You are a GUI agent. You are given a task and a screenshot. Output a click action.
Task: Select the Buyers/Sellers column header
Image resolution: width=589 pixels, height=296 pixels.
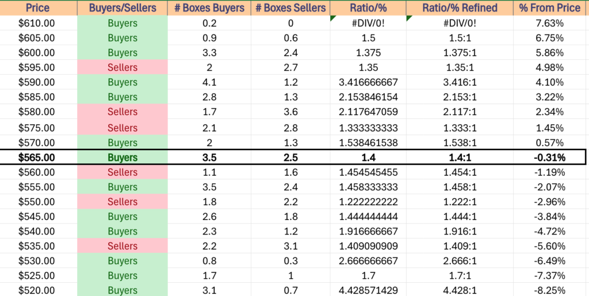(x=123, y=8)
